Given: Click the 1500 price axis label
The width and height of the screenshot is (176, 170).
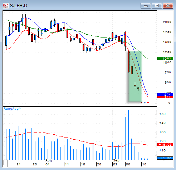Looking at the screenshot, I should pyautogui.click(x=167, y=42).
